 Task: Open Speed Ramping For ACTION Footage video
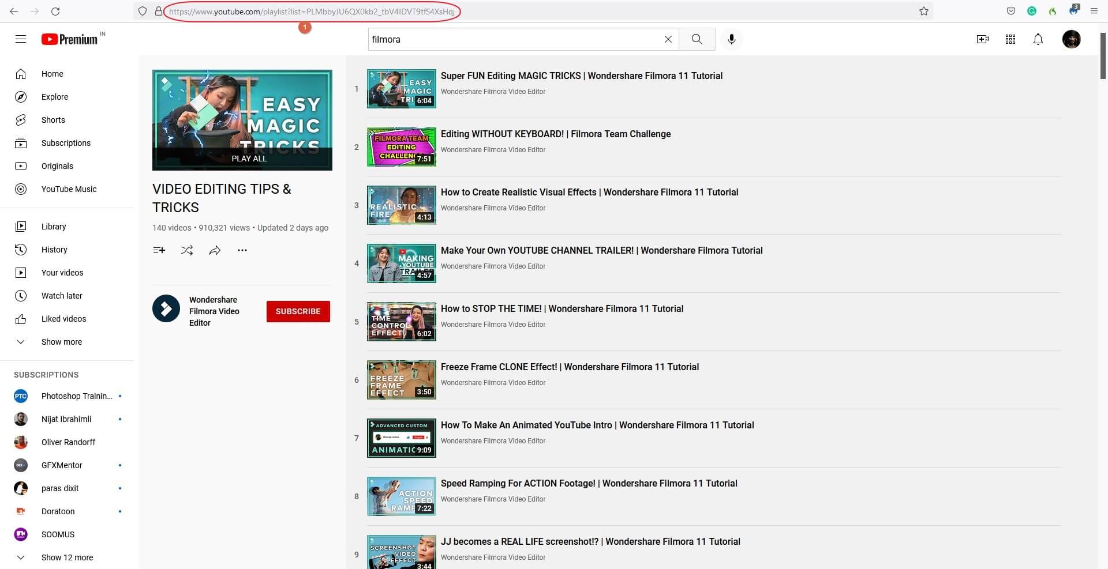pyautogui.click(x=589, y=483)
